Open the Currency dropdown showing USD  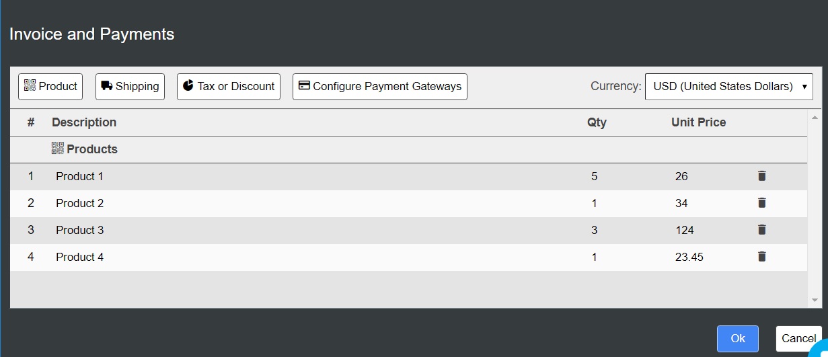coord(729,87)
